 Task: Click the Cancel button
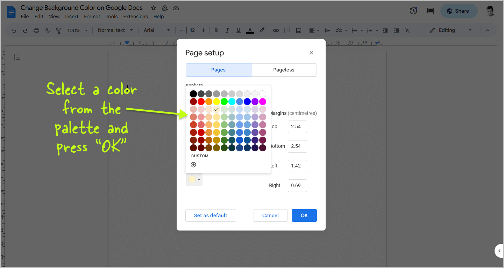point(270,215)
